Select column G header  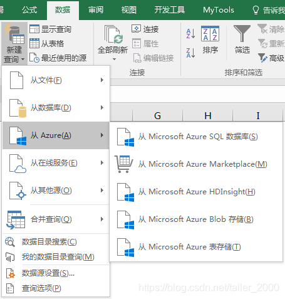(x=158, y=115)
